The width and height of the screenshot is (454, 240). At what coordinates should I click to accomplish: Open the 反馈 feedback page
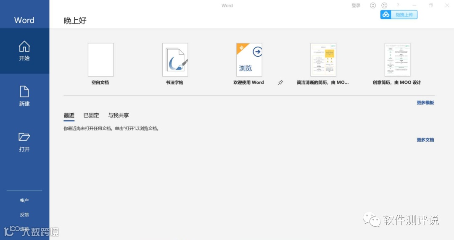point(24,214)
